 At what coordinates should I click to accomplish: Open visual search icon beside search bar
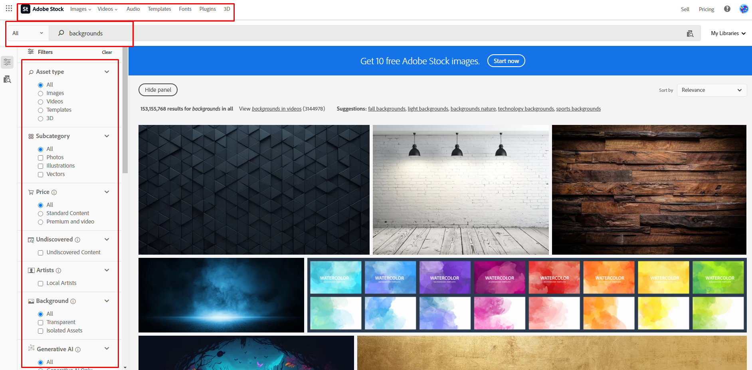(690, 33)
